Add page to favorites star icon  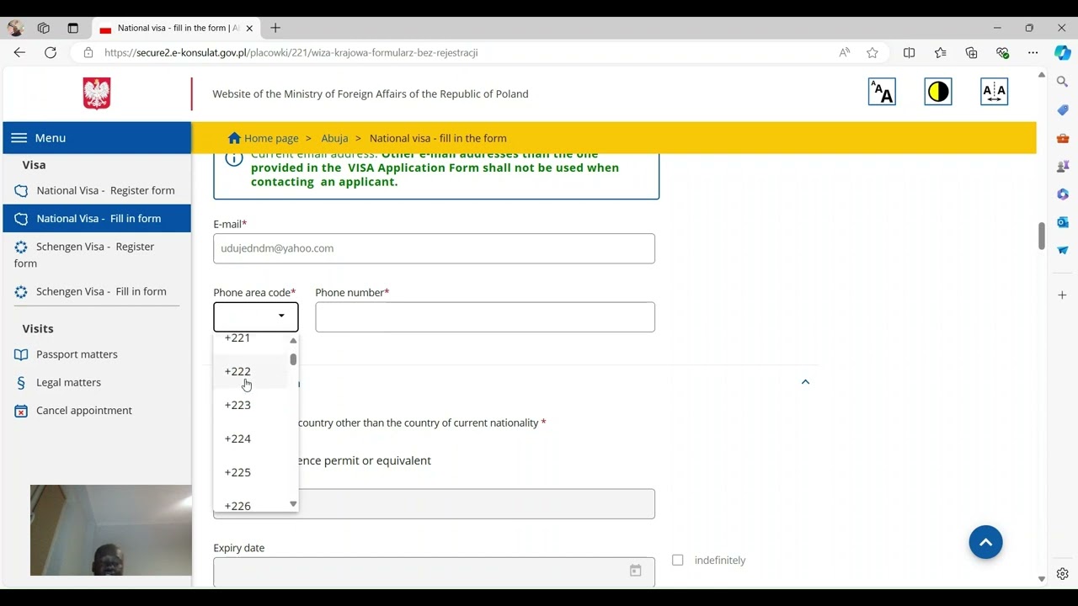click(873, 52)
